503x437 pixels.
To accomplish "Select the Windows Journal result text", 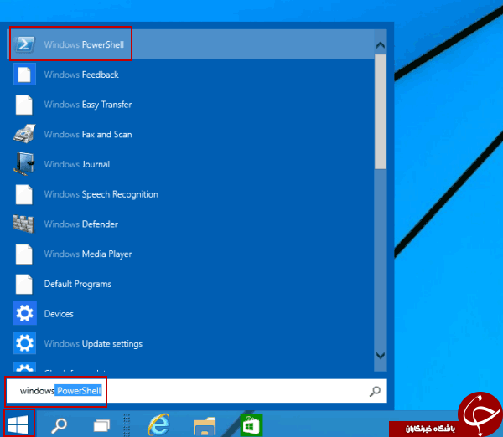I will pos(77,164).
